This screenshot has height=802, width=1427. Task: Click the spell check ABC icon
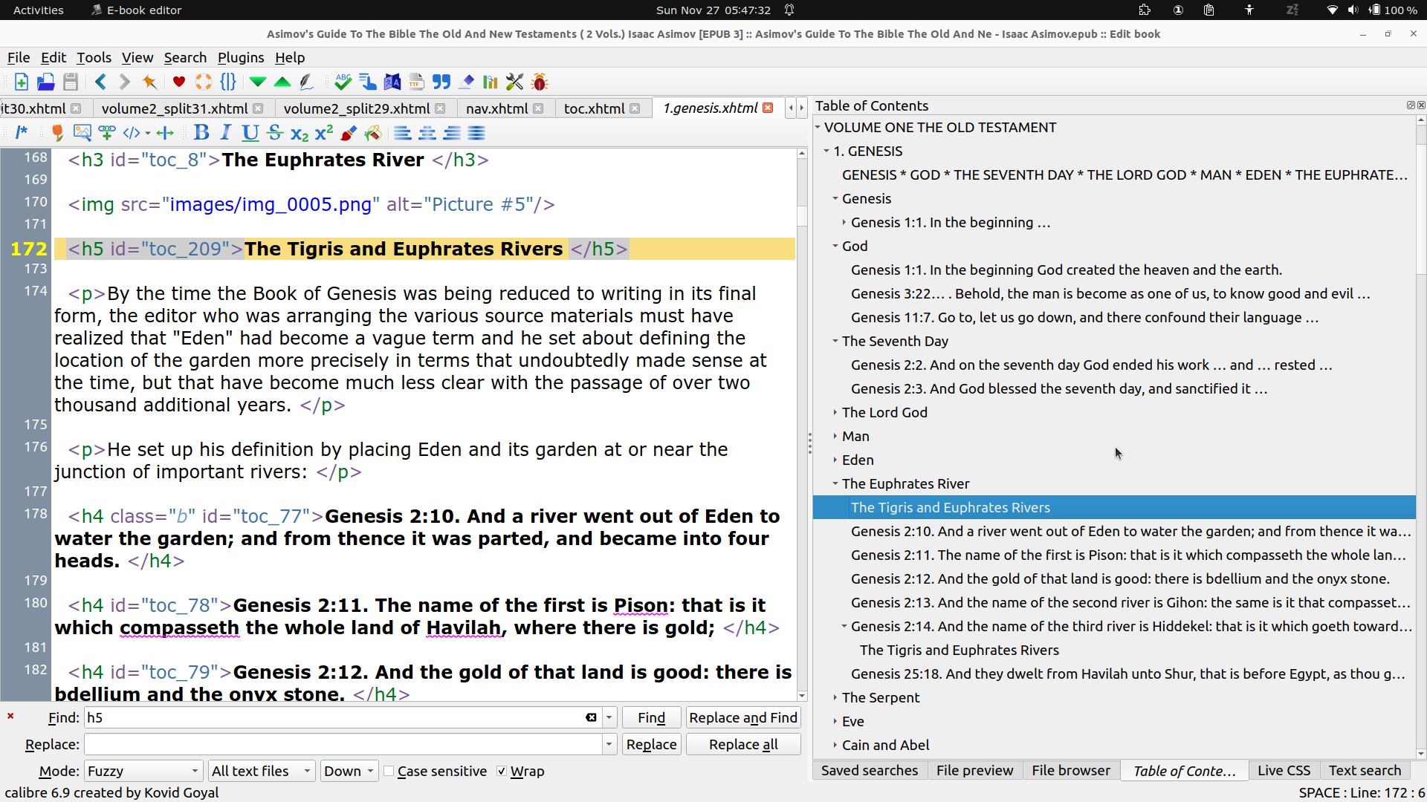[x=343, y=82]
